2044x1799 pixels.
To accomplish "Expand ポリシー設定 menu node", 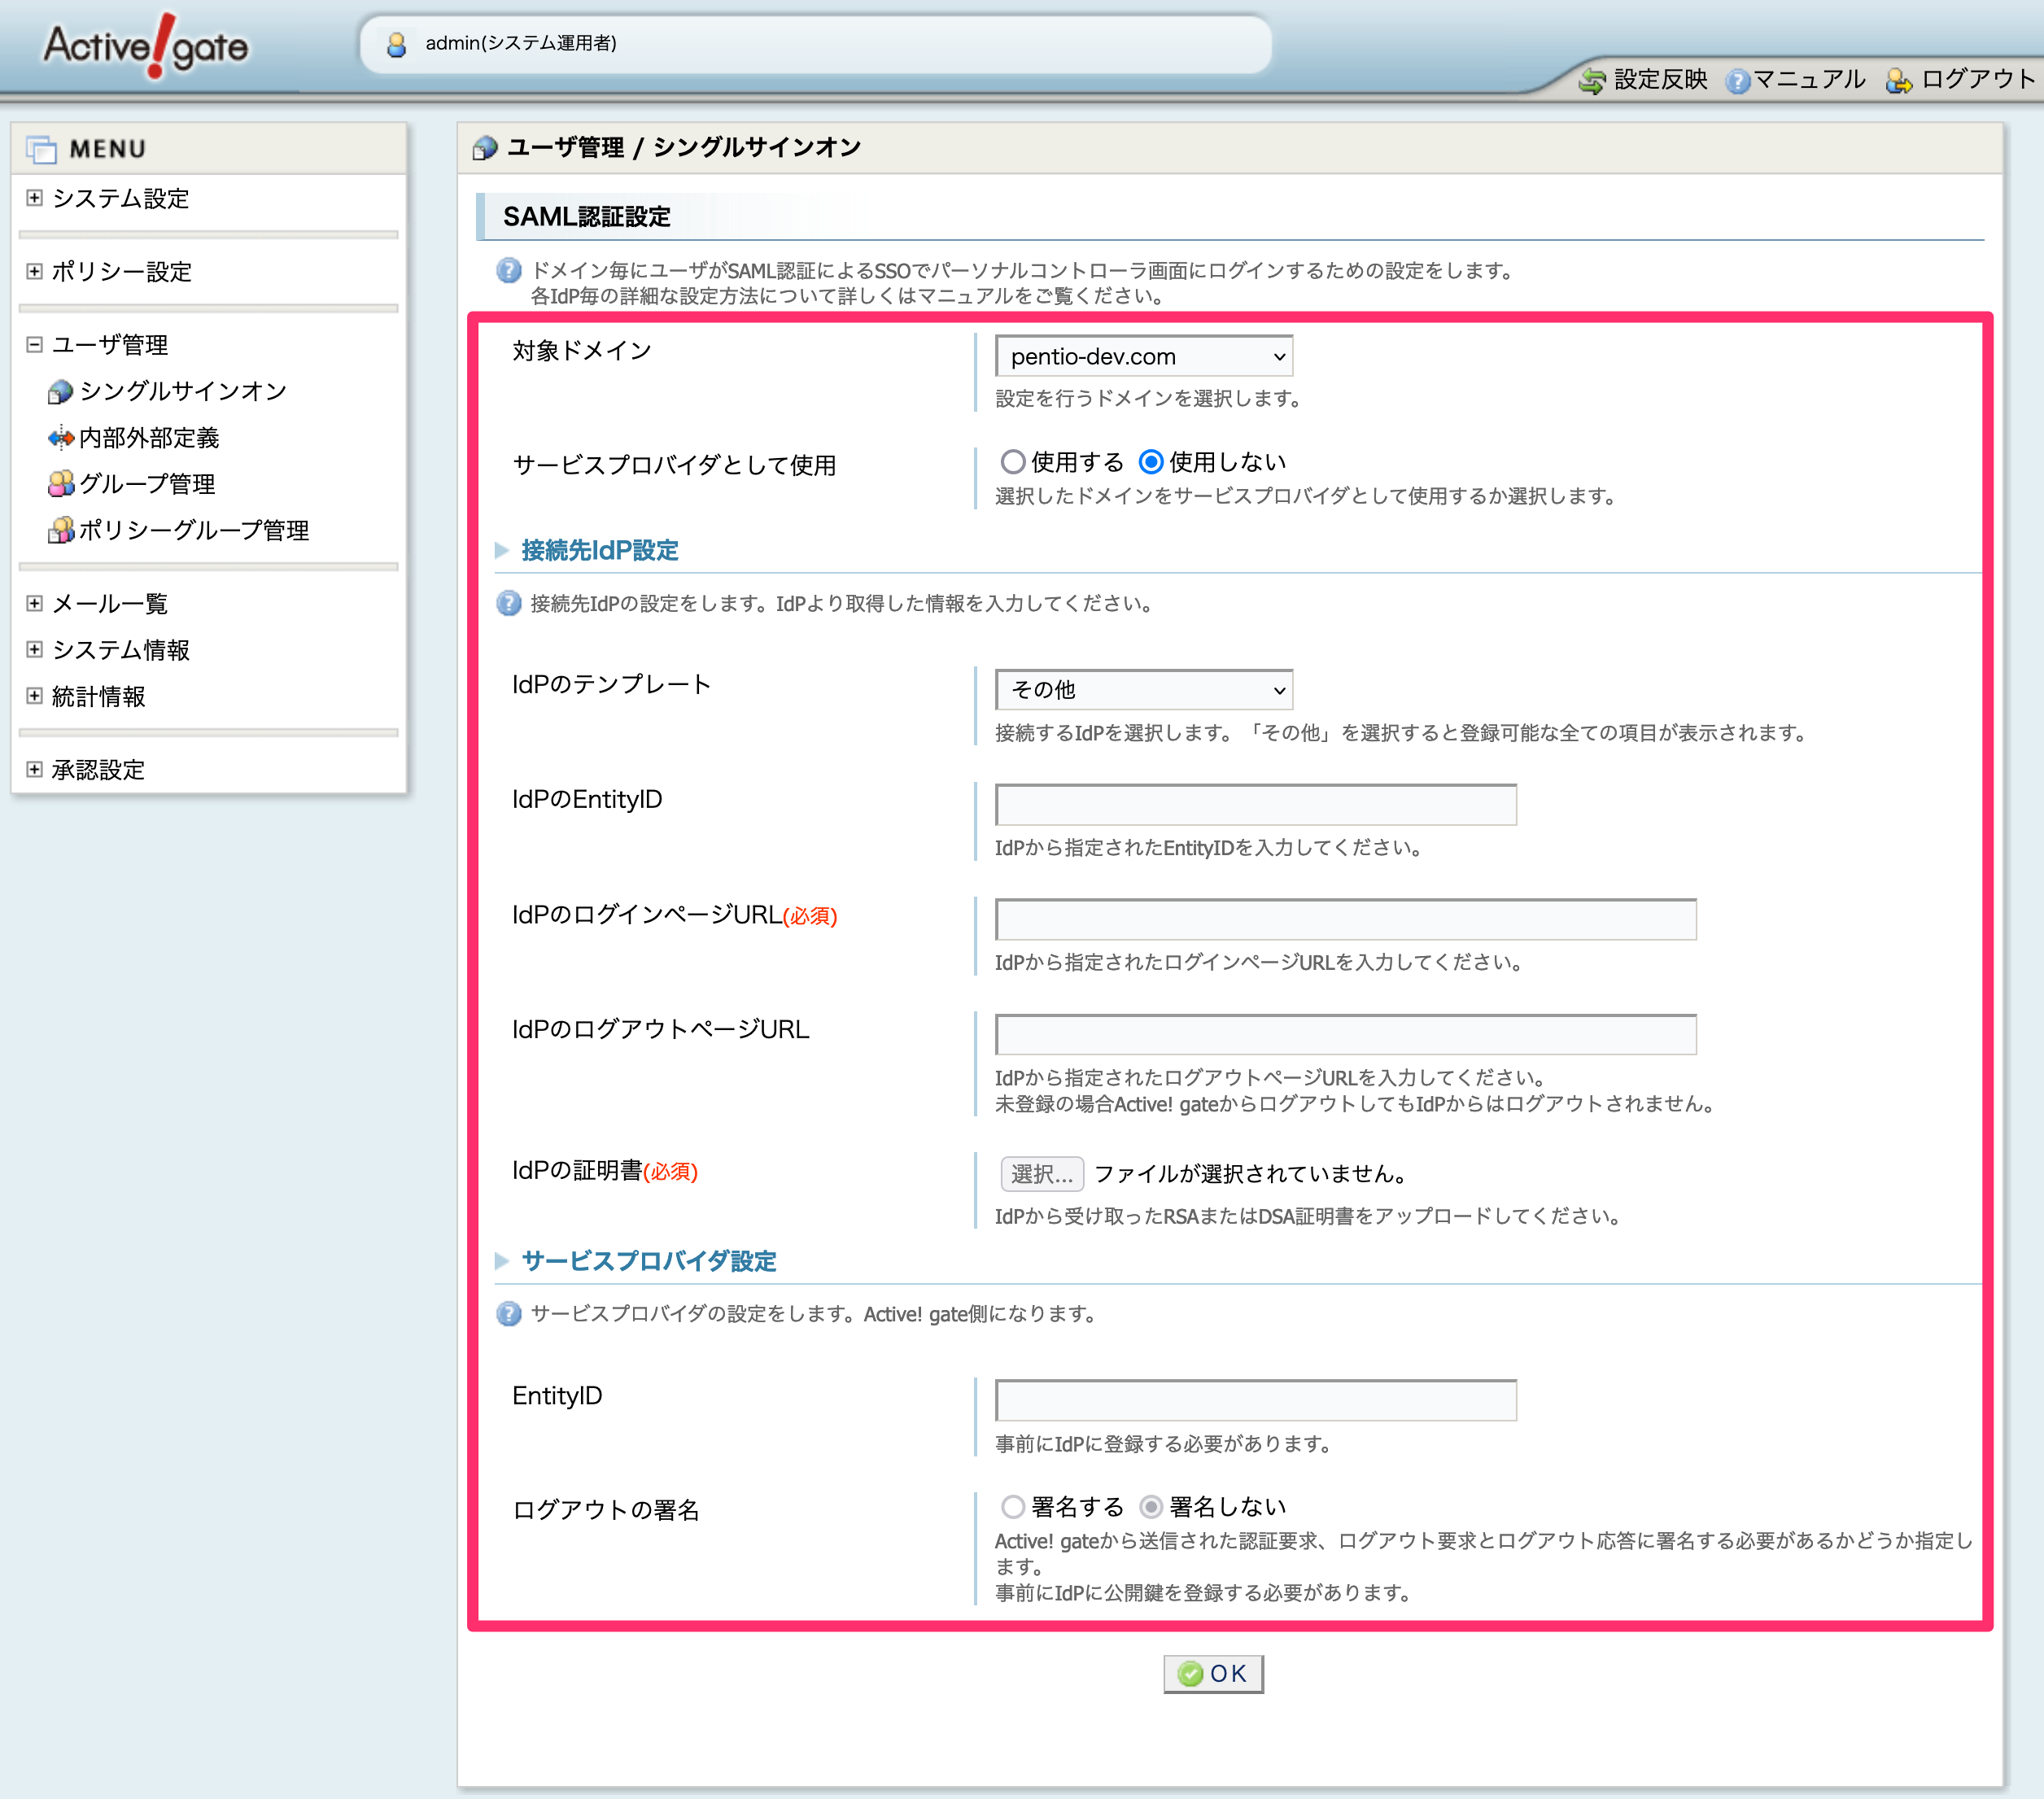I will click(34, 271).
